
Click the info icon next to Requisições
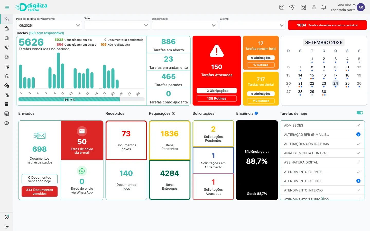[x=173, y=113]
